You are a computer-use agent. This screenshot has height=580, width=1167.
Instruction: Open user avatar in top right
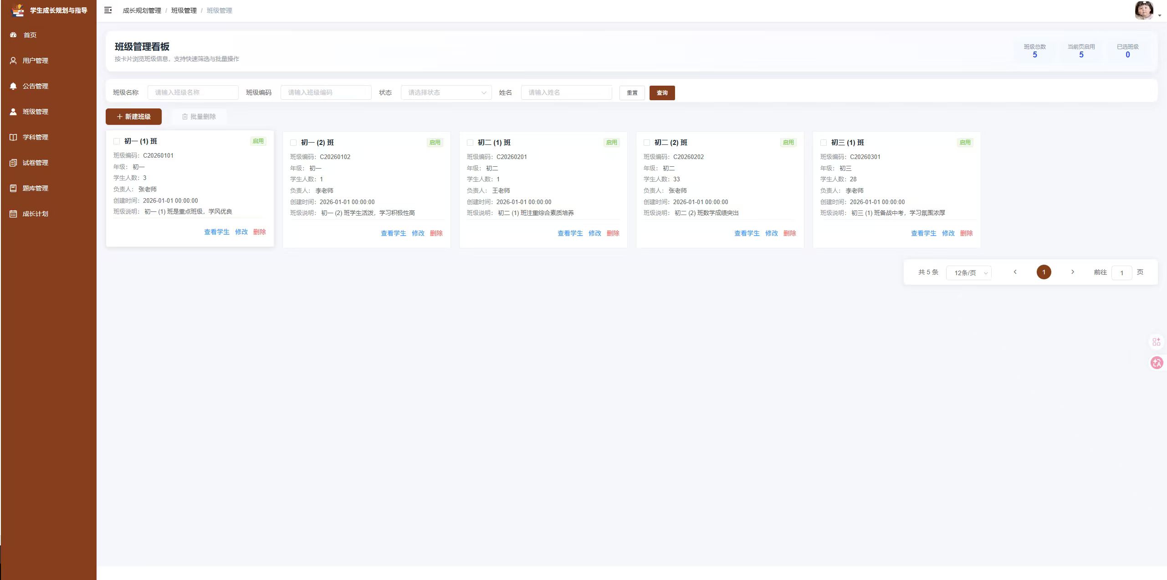coord(1144,10)
